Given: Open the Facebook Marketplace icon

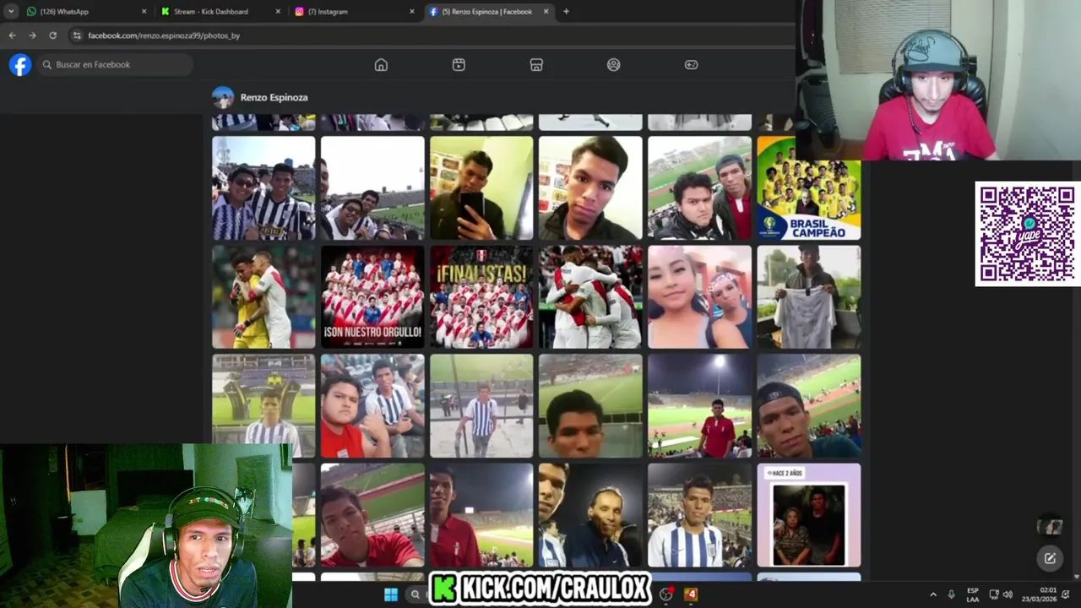Looking at the screenshot, I should (x=536, y=65).
